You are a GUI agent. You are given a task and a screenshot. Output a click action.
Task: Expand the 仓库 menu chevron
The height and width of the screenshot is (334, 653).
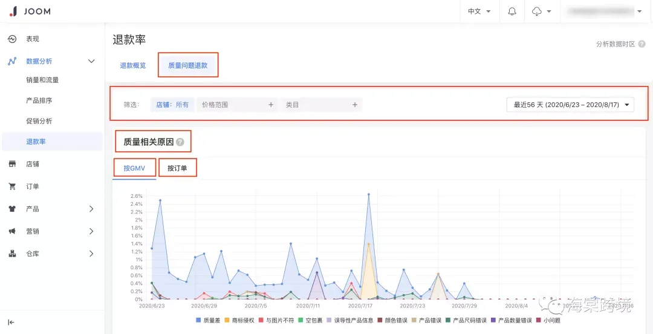(x=92, y=254)
